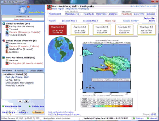This screenshot has height=121, width=159.
Task: Select Past 24 hours Magnitude 4.0+ filter
Action: pos(73,14)
